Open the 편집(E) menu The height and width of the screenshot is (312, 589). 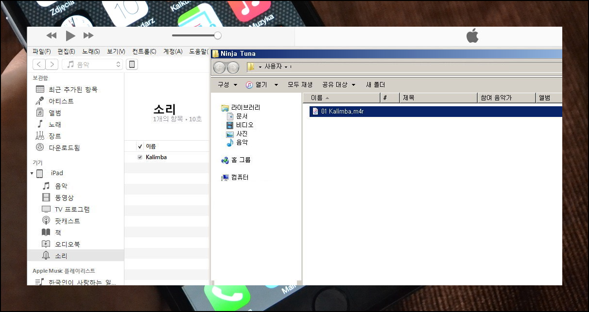click(66, 51)
